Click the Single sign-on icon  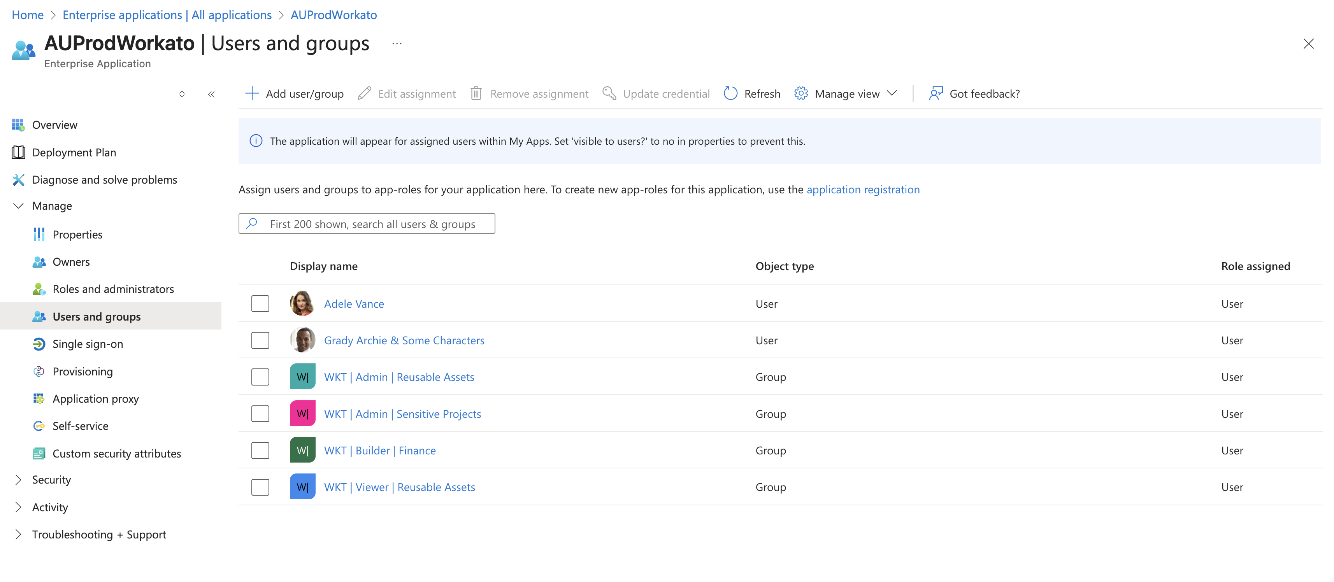click(x=39, y=344)
